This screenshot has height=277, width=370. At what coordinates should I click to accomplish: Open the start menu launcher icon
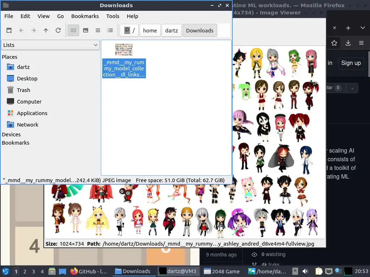tap(6, 271)
